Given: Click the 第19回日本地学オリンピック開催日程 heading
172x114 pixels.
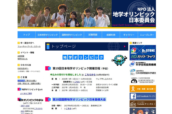Looking at the screenshot, I should [80, 68].
